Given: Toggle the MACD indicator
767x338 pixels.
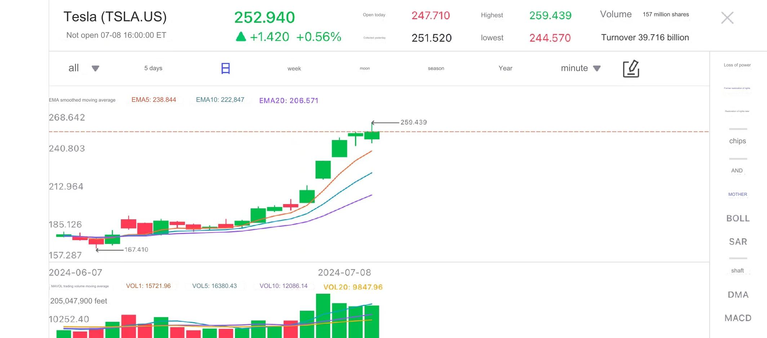Looking at the screenshot, I should [x=738, y=318].
